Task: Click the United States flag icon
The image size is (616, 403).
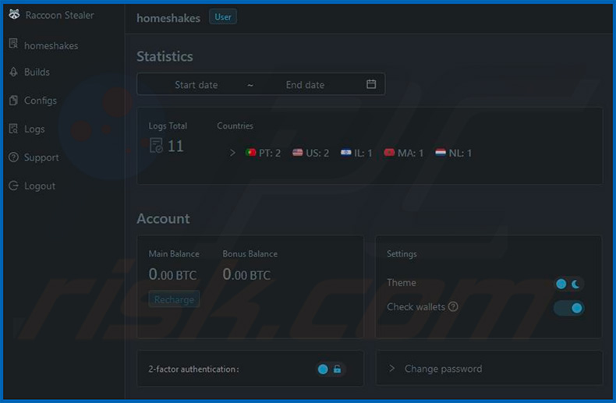Action: point(297,153)
